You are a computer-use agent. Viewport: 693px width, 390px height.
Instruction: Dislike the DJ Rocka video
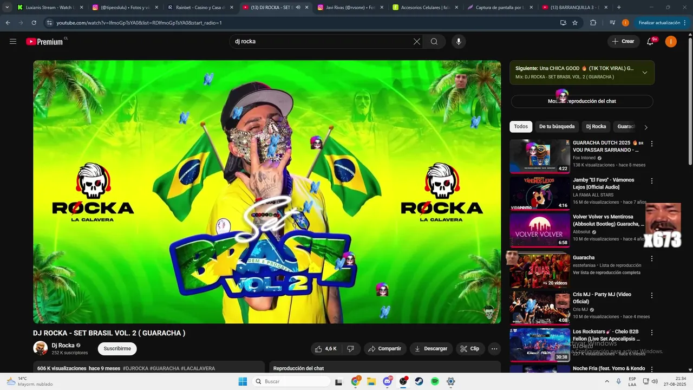click(351, 349)
